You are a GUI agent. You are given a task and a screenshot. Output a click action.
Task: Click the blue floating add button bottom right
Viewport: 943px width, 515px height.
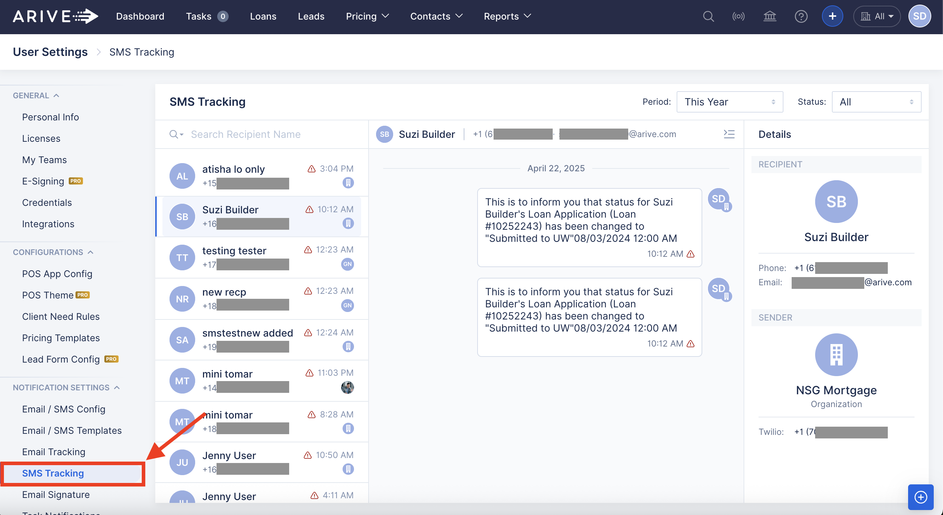[x=920, y=497]
